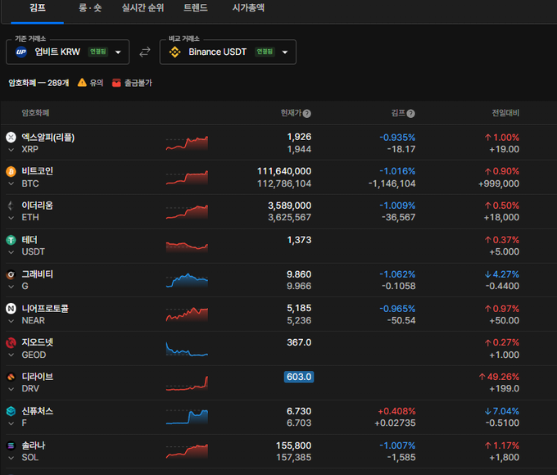
Task: Sort by the 전일대비 column header
Action: click(505, 113)
